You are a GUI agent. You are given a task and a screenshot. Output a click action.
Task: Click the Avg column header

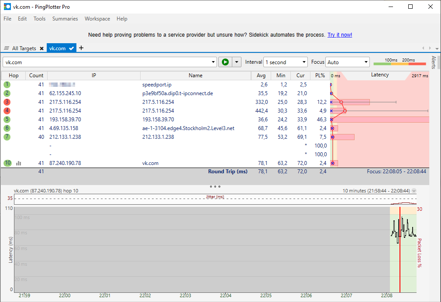261,75
